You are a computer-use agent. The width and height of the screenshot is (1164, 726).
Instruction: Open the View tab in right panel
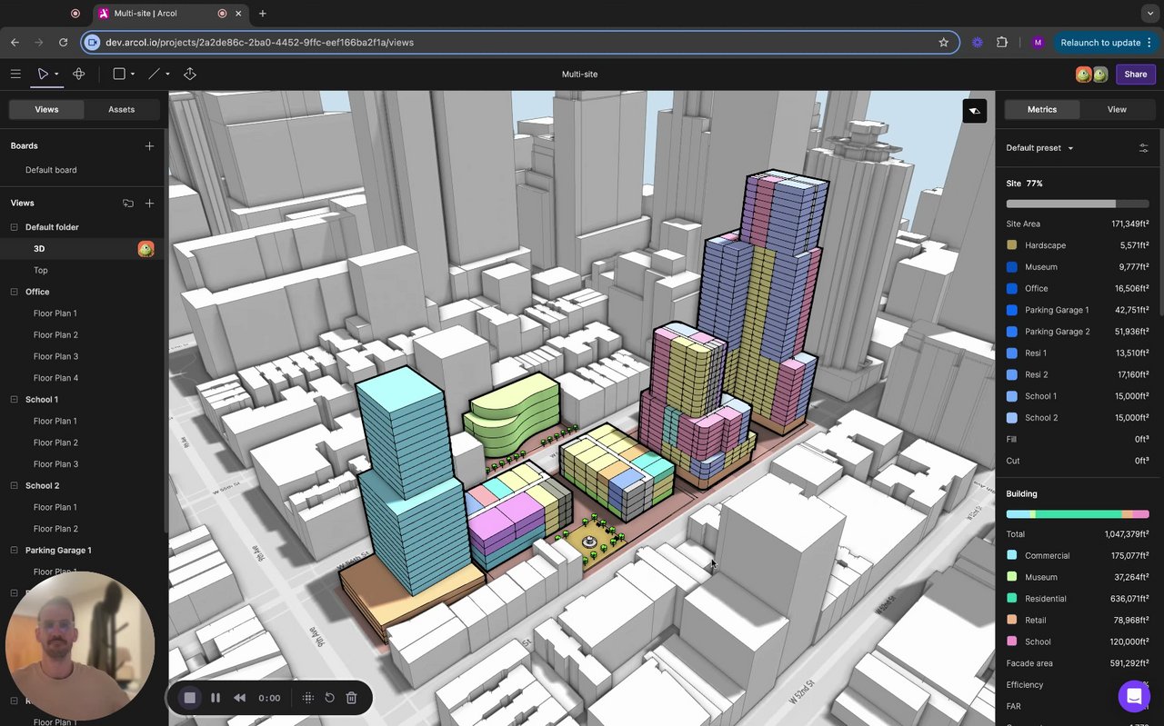coord(1117,110)
